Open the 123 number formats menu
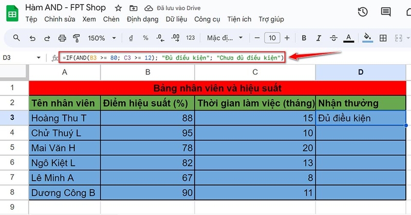 (190, 38)
